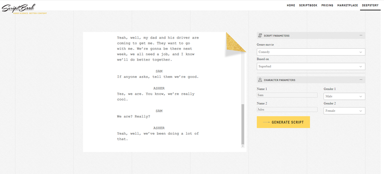Click the script scrollbar down arrow

point(243,146)
